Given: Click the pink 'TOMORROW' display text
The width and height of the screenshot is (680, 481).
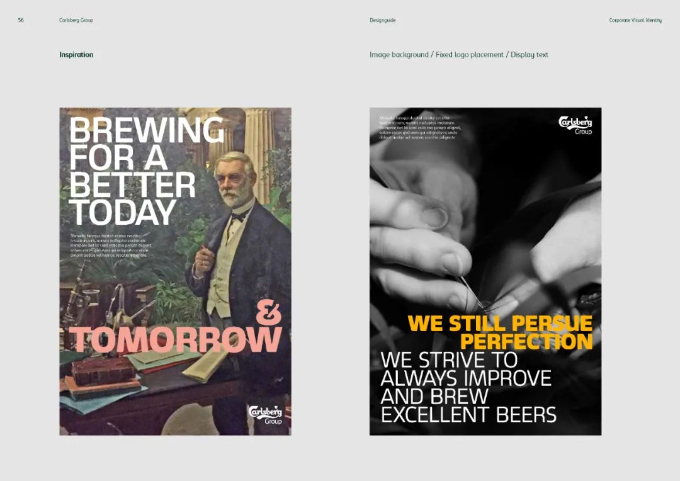Looking at the screenshot, I should coord(176,339).
